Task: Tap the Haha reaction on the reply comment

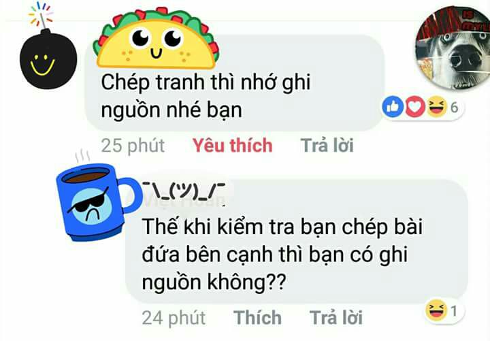Action: (x=436, y=310)
